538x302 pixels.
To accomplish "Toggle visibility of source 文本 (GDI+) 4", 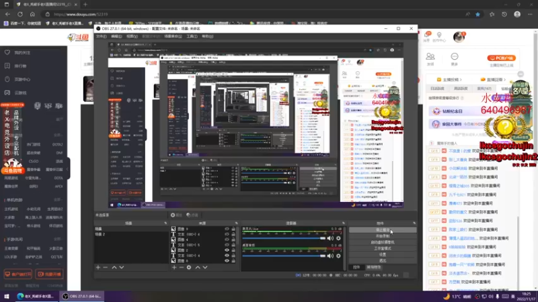I will click(227, 256).
